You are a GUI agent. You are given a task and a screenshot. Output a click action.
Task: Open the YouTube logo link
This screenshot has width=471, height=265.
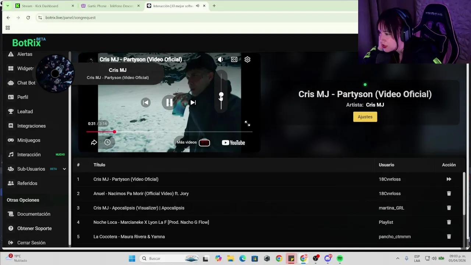[x=233, y=142]
